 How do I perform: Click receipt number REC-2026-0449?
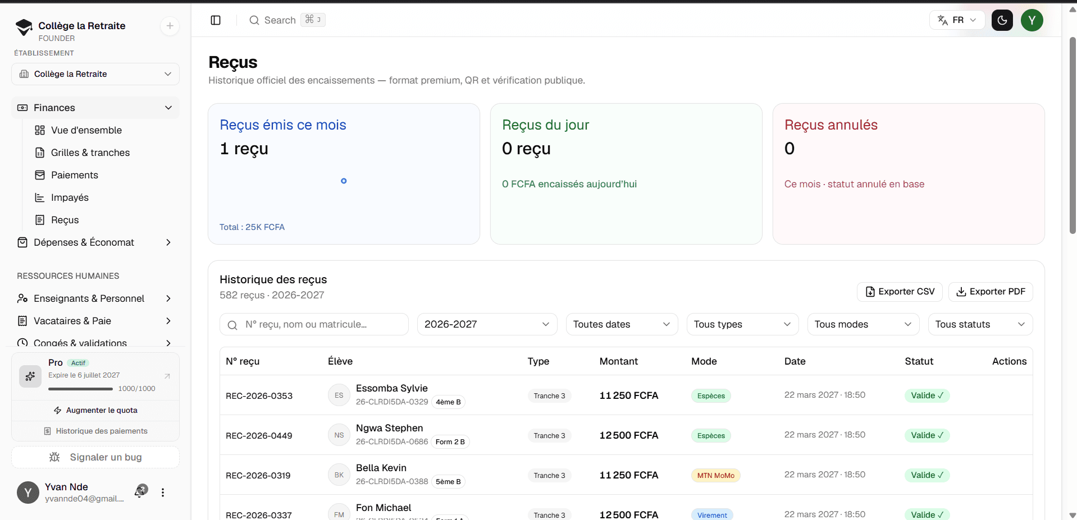click(x=259, y=436)
